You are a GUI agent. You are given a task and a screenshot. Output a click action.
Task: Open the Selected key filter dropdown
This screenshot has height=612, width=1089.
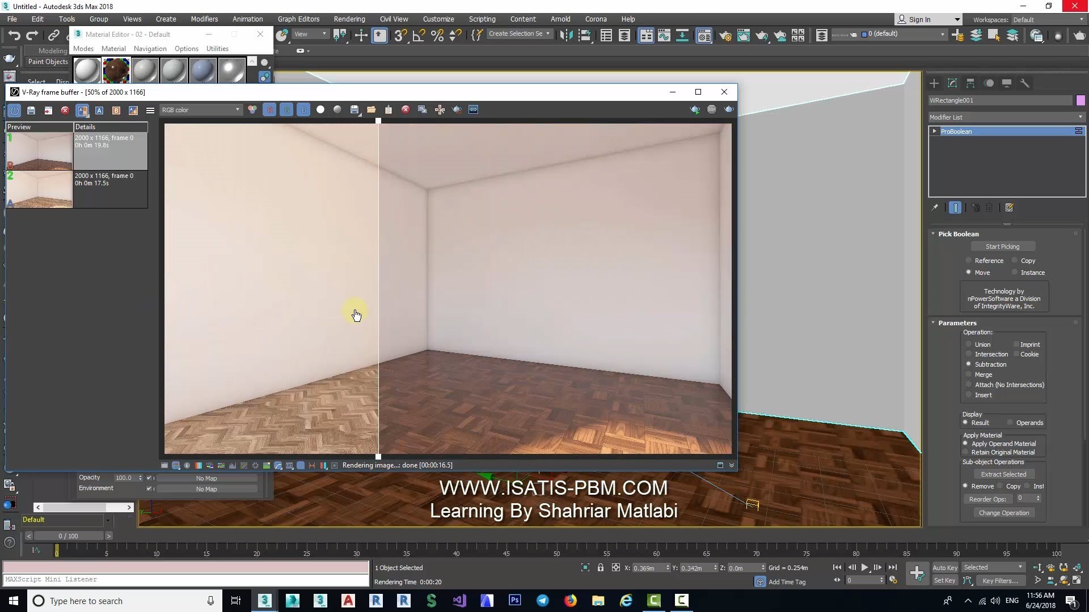click(x=993, y=567)
